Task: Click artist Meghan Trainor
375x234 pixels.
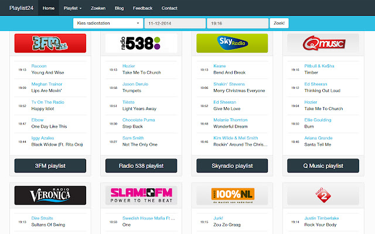Action: click(x=47, y=84)
